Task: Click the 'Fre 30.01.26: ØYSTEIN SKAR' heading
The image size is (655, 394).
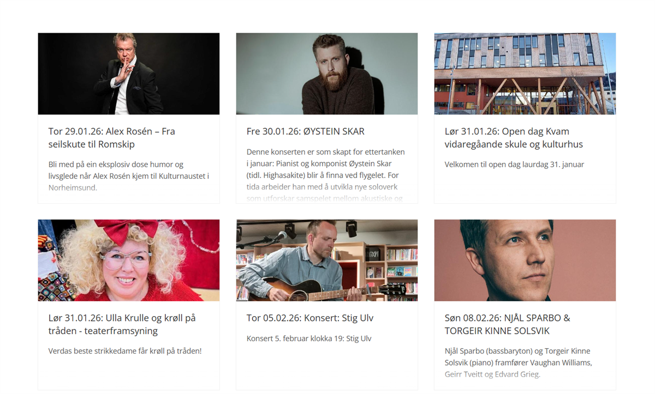Action: tap(305, 131)
